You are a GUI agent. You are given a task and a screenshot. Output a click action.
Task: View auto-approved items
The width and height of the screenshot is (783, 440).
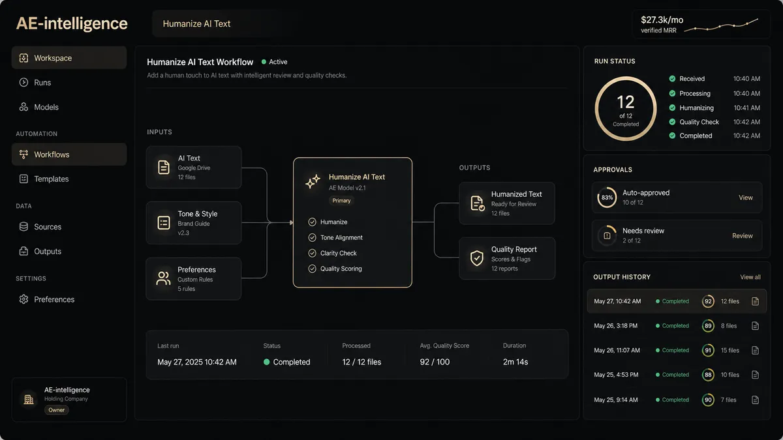[x=746, y=198]
